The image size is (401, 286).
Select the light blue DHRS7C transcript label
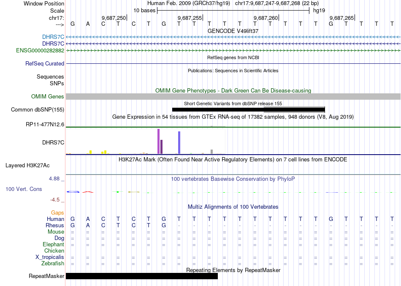pyautogui.click(x=53, y=37)
